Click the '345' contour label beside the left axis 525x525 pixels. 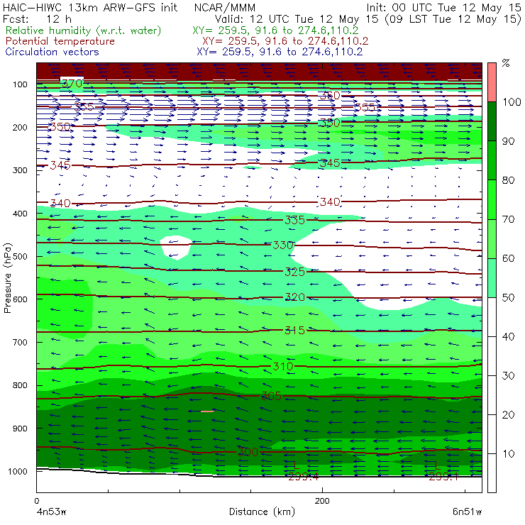point(60,165)
